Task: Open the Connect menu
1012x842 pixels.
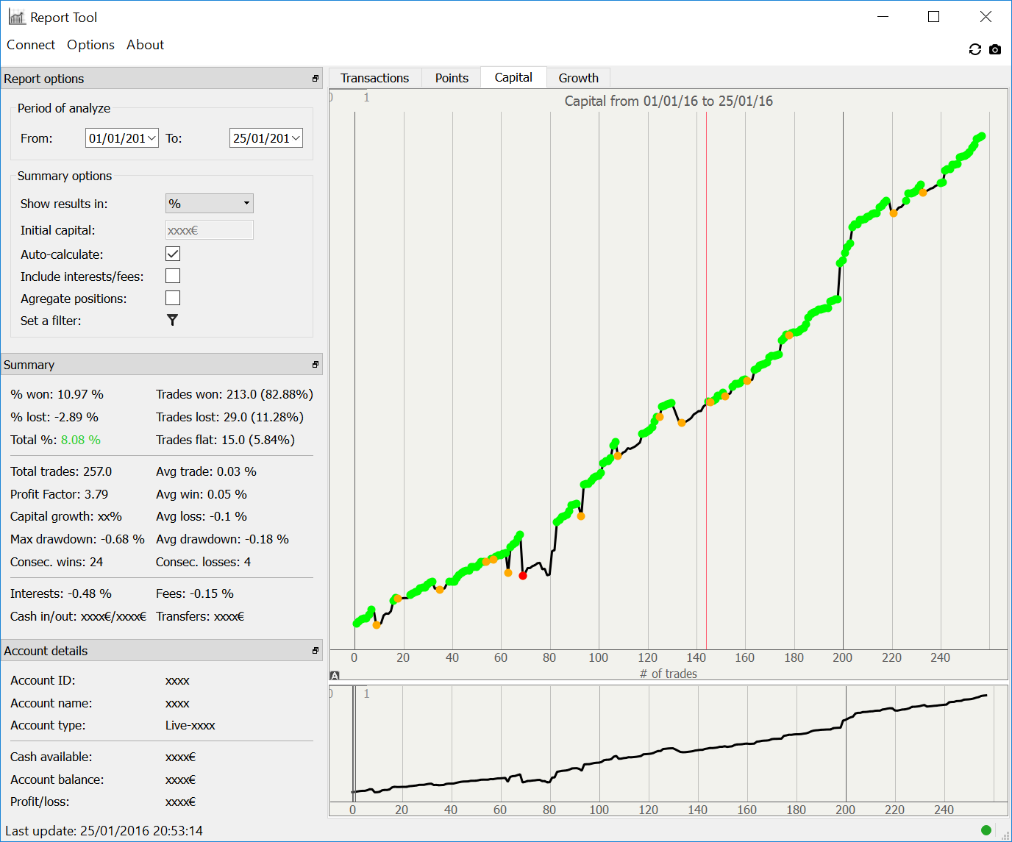Action: (x=31, y=45)
